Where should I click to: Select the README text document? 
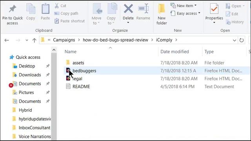pyautogui.click(x=81, y=87)
